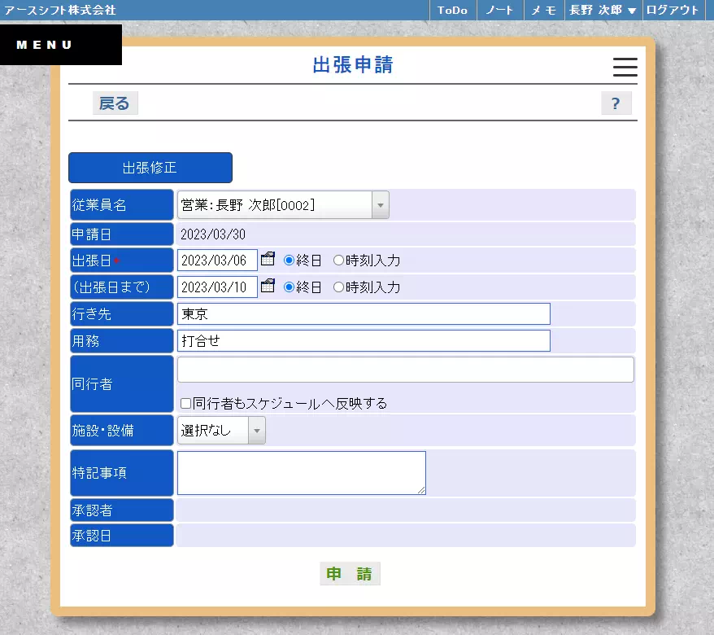The width and height of the screenshot is (714, 635).
Task: Click the ? help icon
Action: (x=616, y=103)
